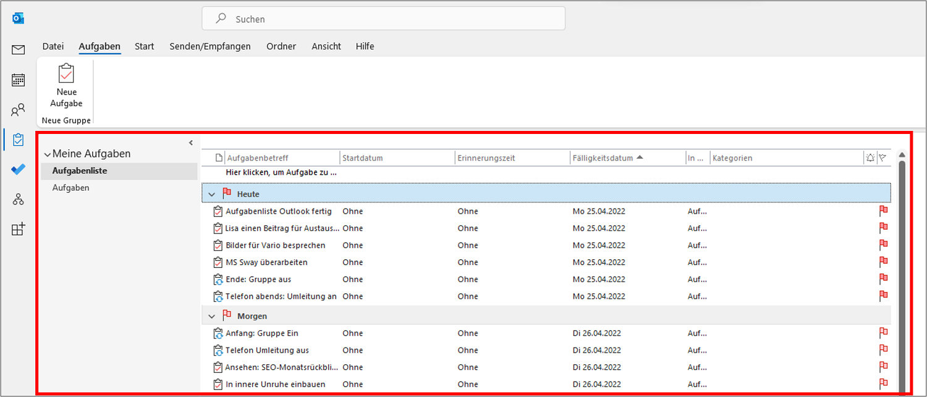Collapse the Meine Aufgaben group

pyautogui.click(x=48, y=154)
